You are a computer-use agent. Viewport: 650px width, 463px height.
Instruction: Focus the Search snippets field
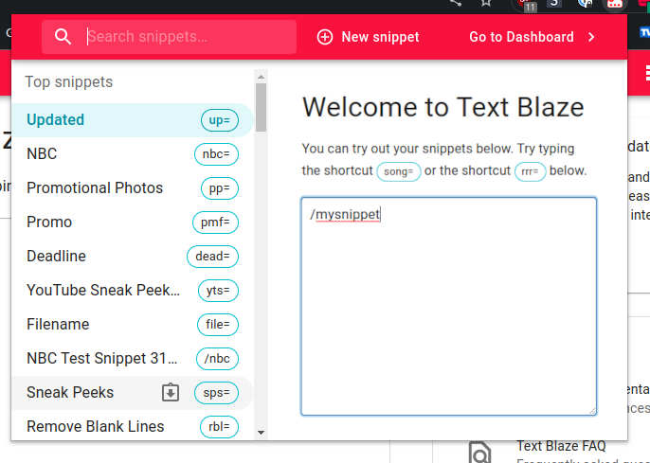(169, 37)
